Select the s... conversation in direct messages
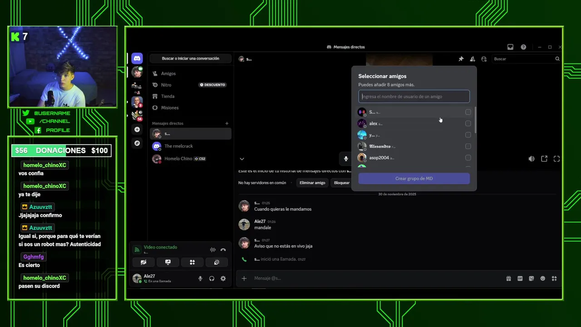 click(x=191, y=134)
